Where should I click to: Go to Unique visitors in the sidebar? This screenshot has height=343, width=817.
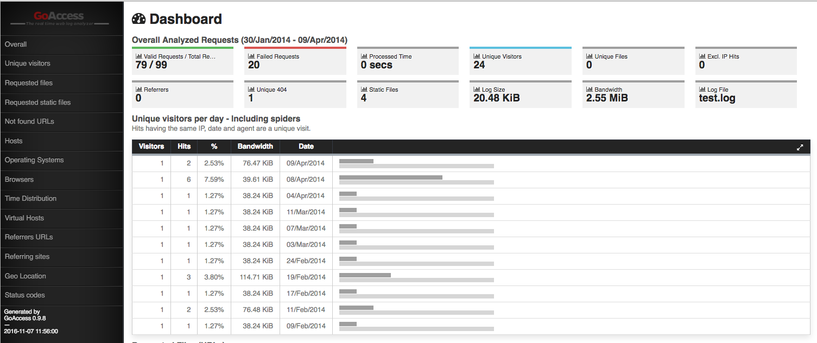click(x=61, y=63)
